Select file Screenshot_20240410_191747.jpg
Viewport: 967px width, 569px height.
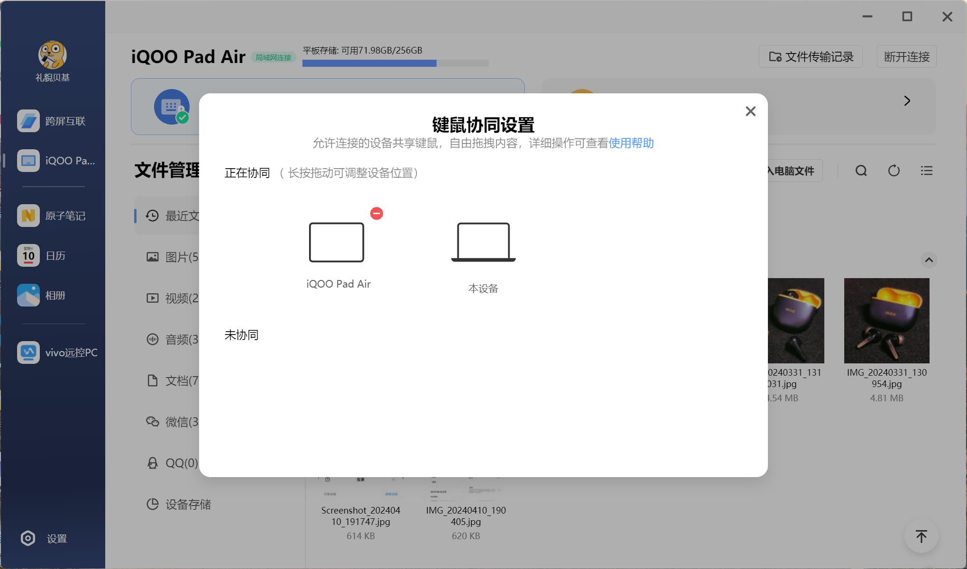pyautogui.click(x=360, y=516)
